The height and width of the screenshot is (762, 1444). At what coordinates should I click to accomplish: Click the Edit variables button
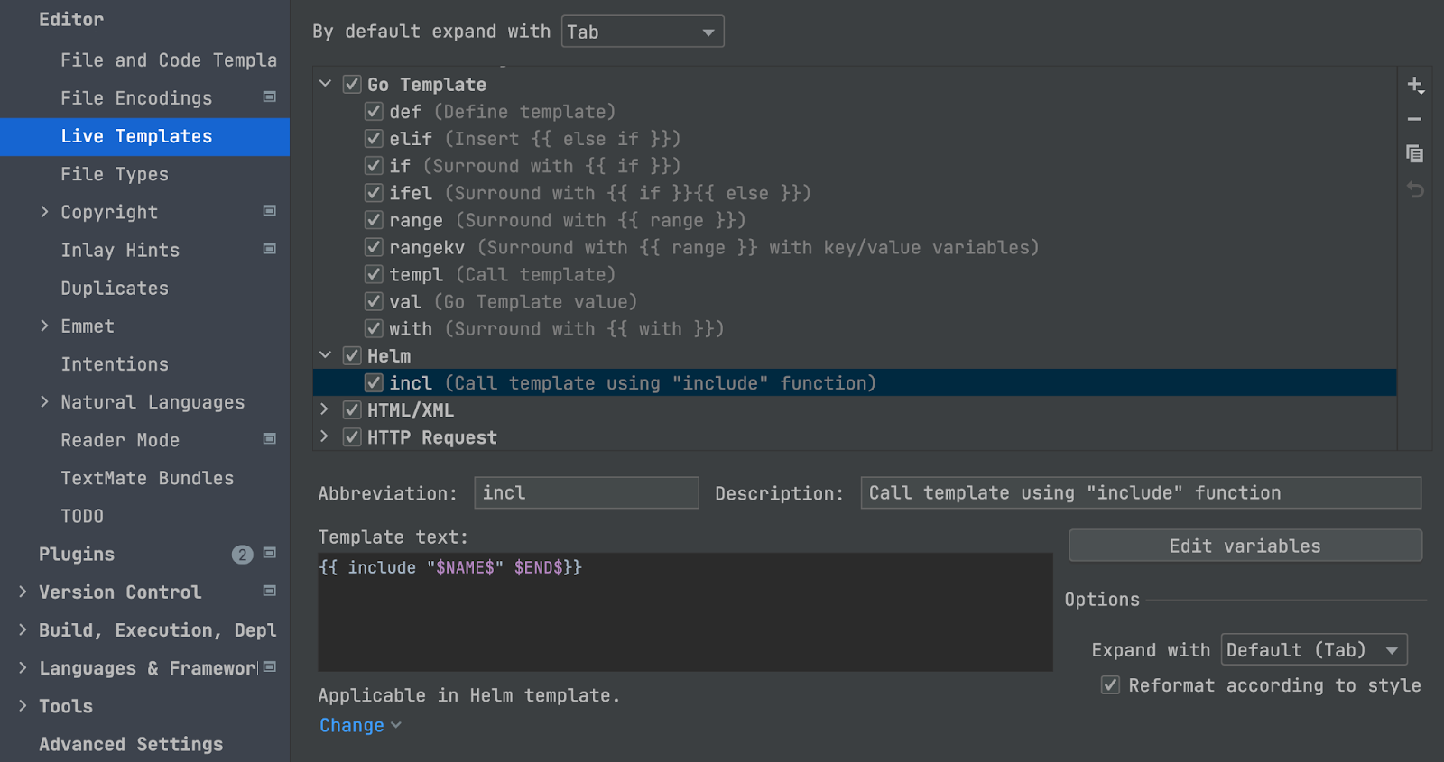[x=1245, y=546]
